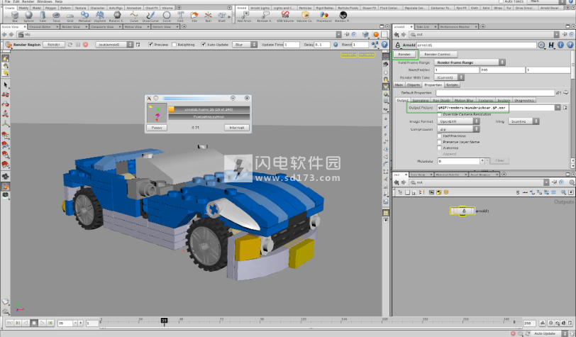This screenshot has width=576, height=337.
Task: Open the Blur dropdown in Render Region bar
Action: pyautogui.click(x=245, y=45)
